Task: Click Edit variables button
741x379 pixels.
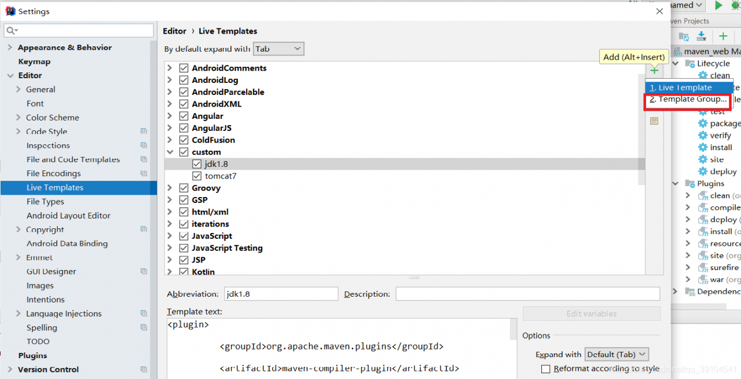Action: tap(592, 314)
